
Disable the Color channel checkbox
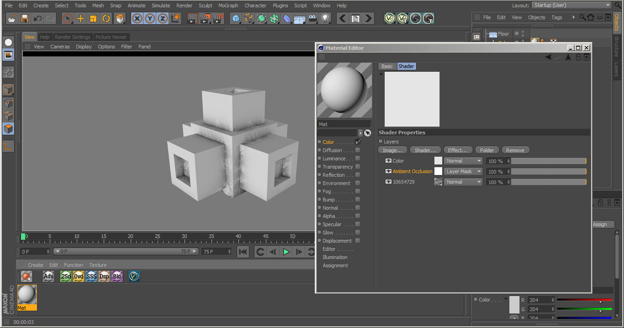[358, 142]
